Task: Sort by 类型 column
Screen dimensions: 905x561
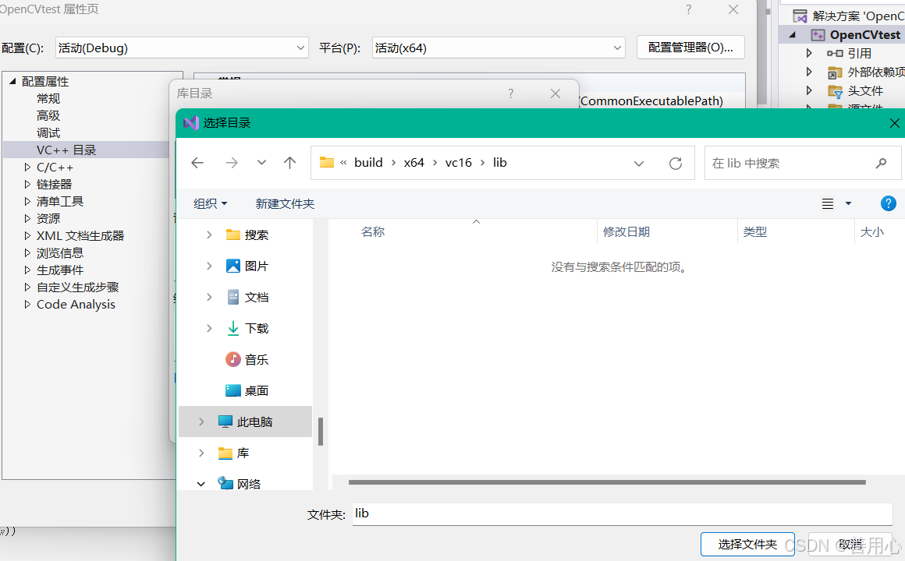Action: tap(755, 231)
